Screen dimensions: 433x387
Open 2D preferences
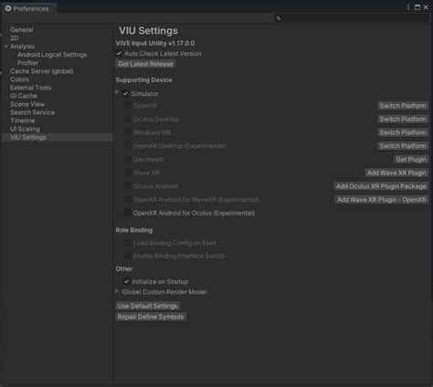[x=15, y=38]
